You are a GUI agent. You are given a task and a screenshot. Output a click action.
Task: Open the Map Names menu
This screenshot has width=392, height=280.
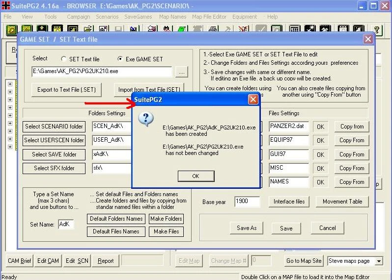click(173, 17)
